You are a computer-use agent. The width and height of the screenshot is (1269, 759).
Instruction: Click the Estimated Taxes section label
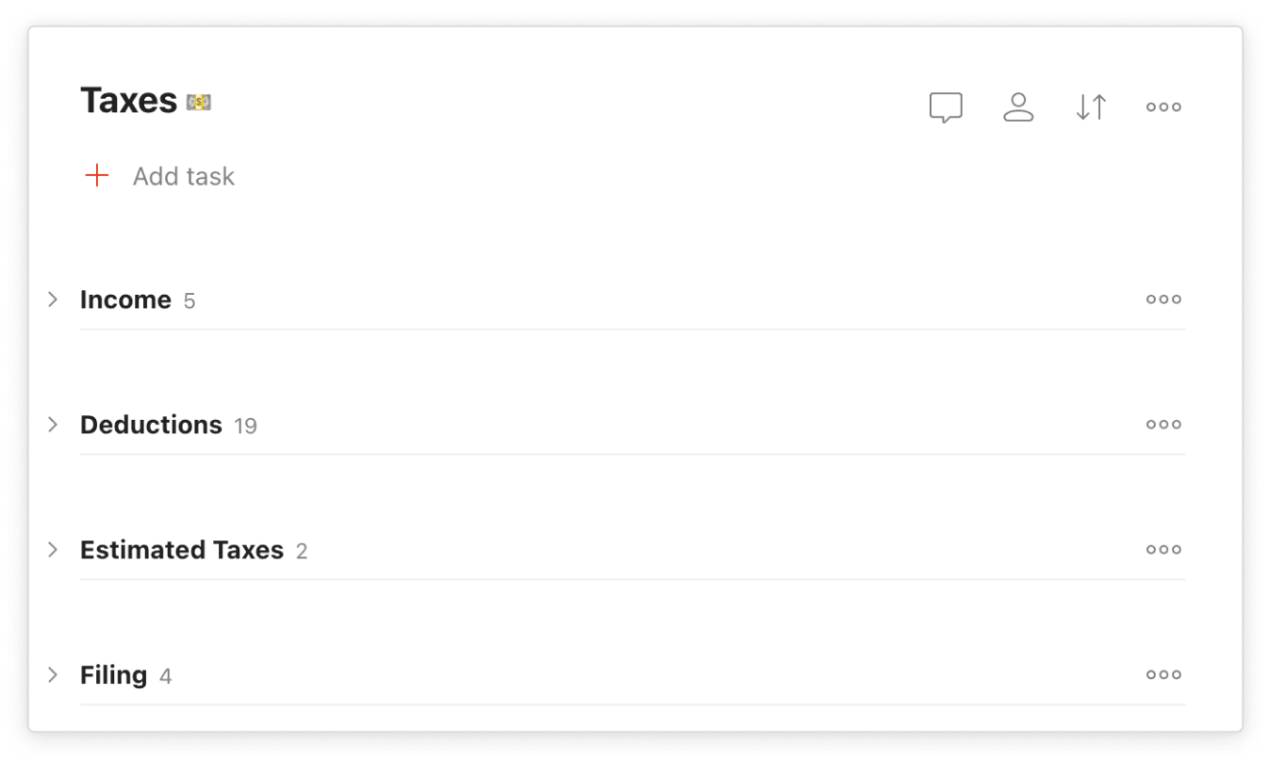182,549
